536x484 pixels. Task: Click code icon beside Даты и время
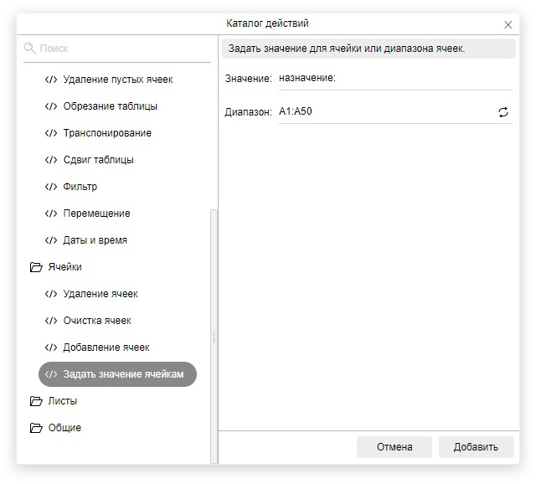click(x=50, y=240)
